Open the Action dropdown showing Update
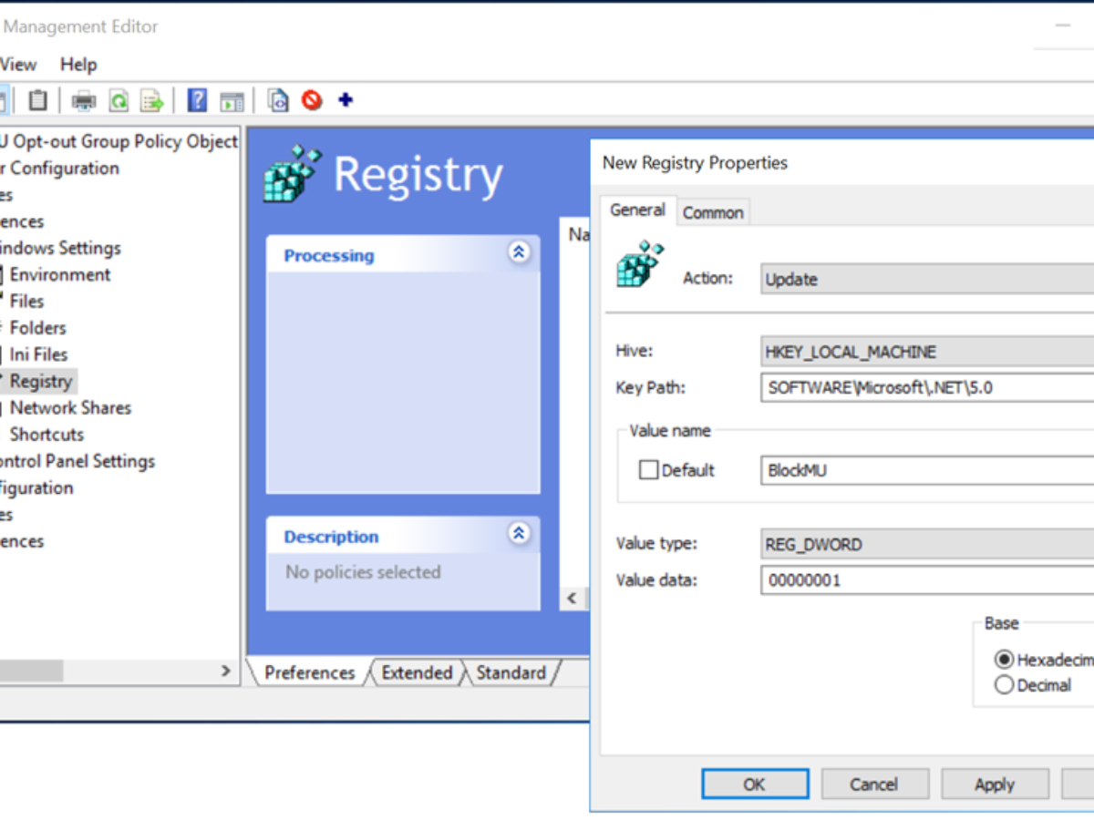 point(926,280)
